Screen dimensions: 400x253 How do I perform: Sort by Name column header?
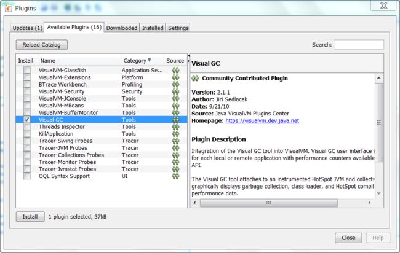pyautogui.click(x=79, y=61)
